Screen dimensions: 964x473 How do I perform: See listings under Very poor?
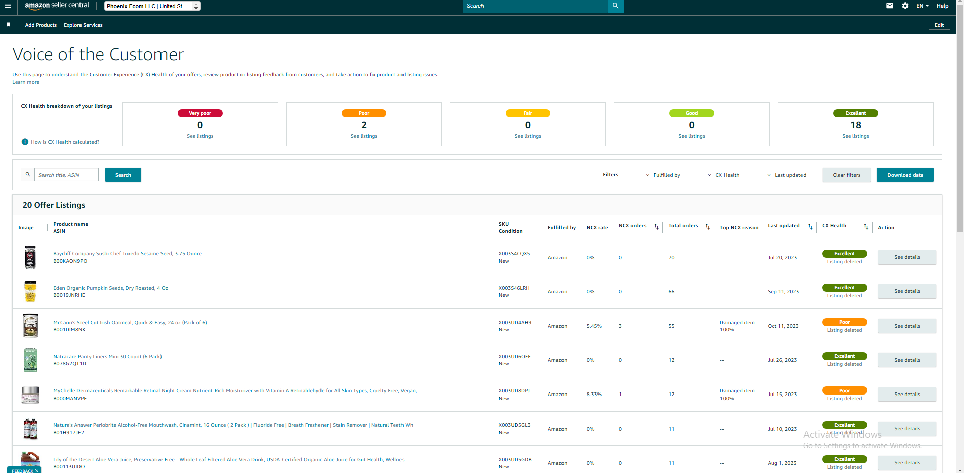[x=200, y=136]
